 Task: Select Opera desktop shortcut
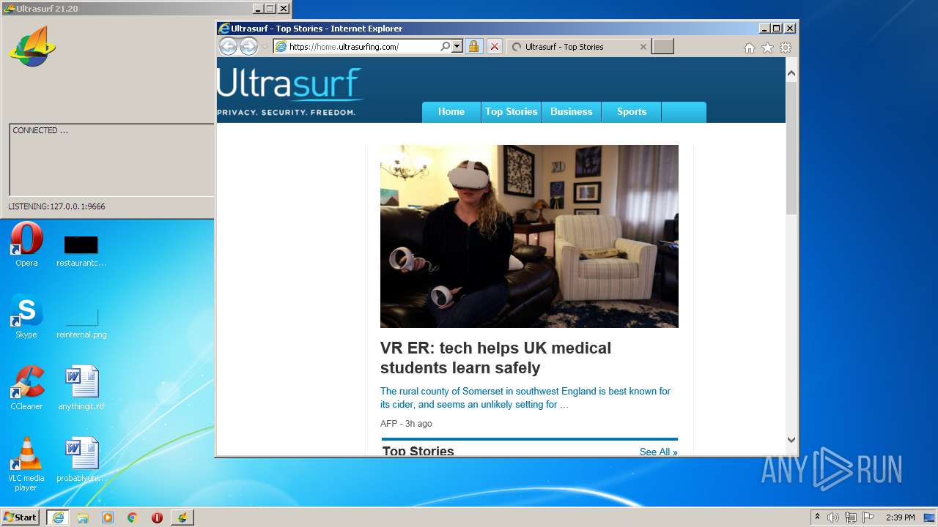26,245
